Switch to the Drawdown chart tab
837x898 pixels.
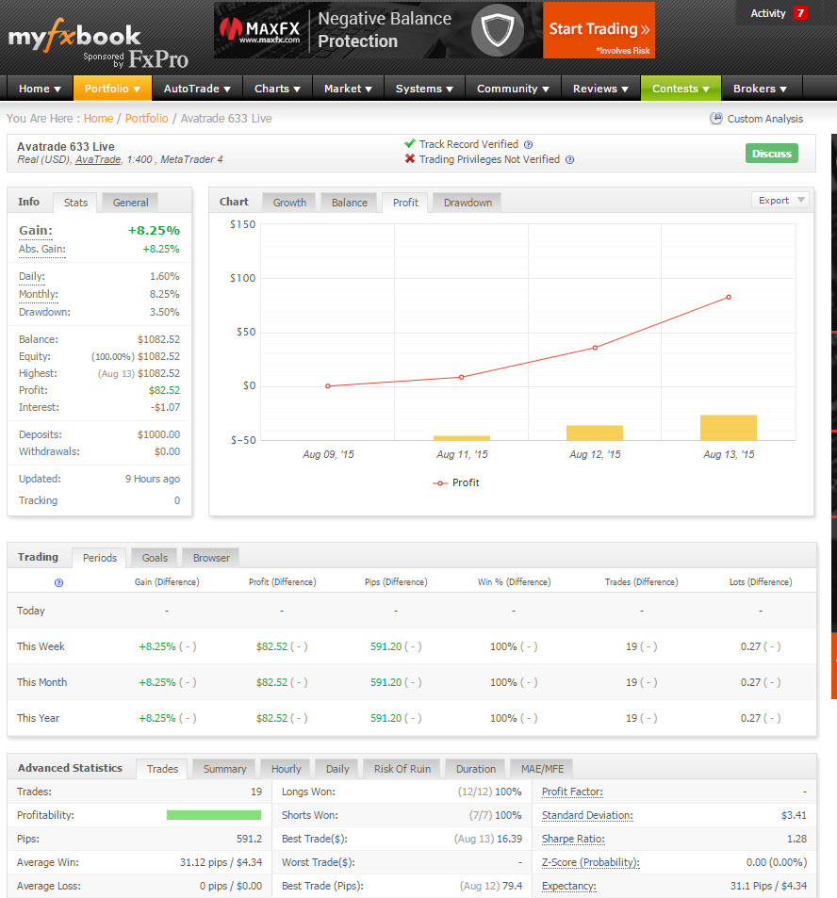click(468, 203)
